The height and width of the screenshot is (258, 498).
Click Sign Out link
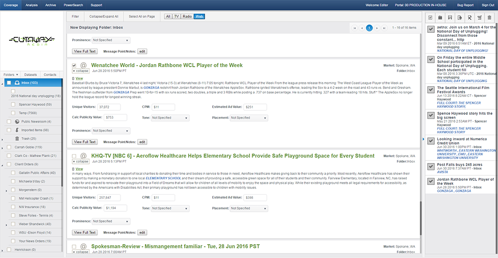click(488, 5)
